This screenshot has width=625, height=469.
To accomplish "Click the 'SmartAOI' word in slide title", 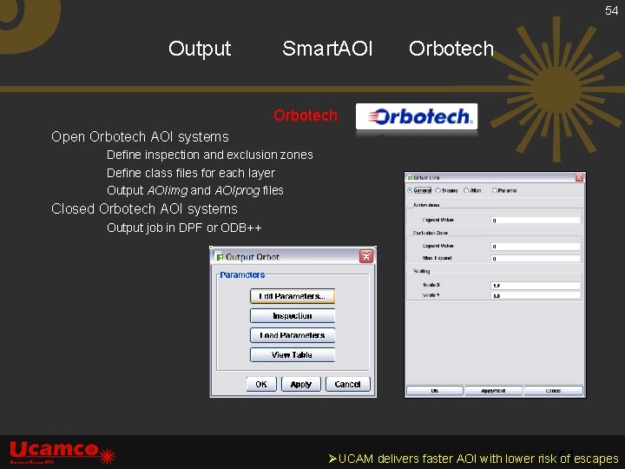I will click(x=327, y=49).
